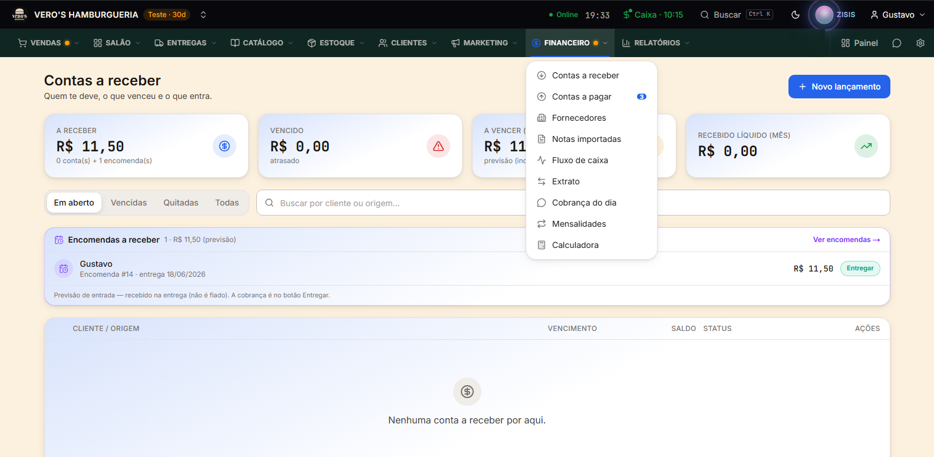Click the red warning icon on Vencido card

[438, 146]
